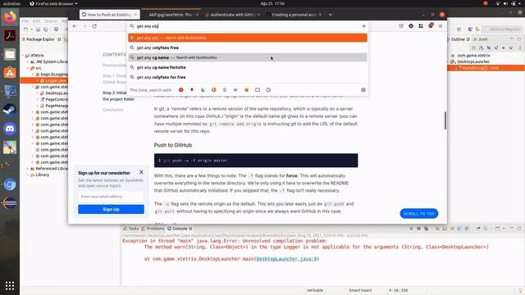This screenshot has height=295, width=525.
Task: Click the Firefox back arrow button
Action: tap(75, 26)
